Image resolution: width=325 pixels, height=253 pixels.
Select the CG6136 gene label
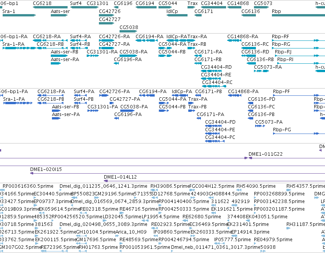[x=251, y=11]
